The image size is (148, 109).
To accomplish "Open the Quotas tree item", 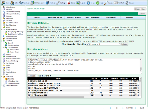I will coord(8,68).
